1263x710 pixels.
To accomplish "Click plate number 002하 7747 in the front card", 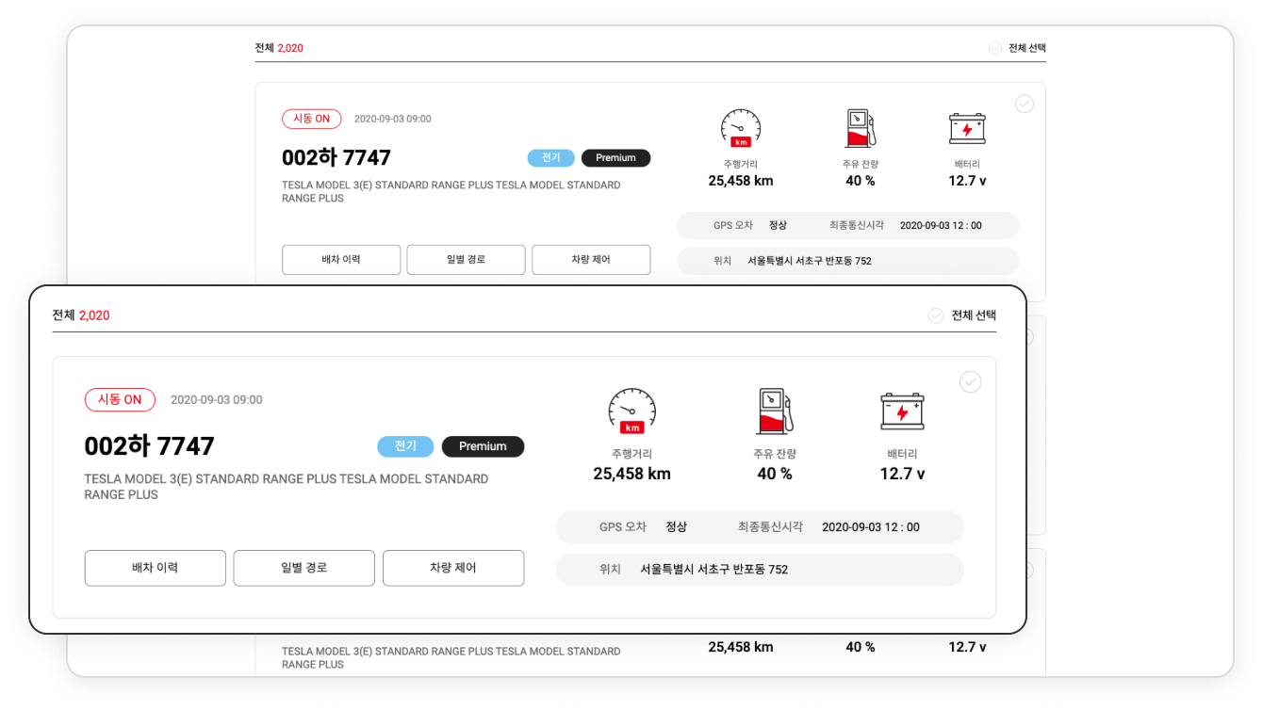I will click(x=150, y=445).
